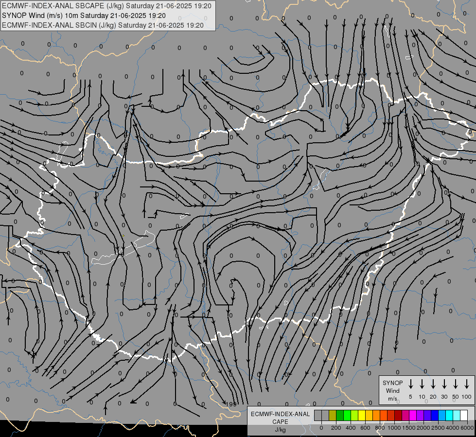The height and width of the screenshot is (437, 476).
Task: Click the 100 speed label in wind legend
Action: 467,397
